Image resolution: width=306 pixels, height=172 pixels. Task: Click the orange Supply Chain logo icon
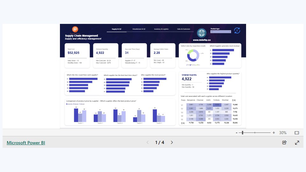point(75,29)
